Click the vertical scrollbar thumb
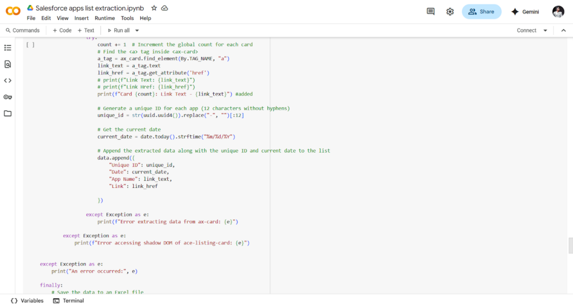573x306 pixels. click(570, 245)
